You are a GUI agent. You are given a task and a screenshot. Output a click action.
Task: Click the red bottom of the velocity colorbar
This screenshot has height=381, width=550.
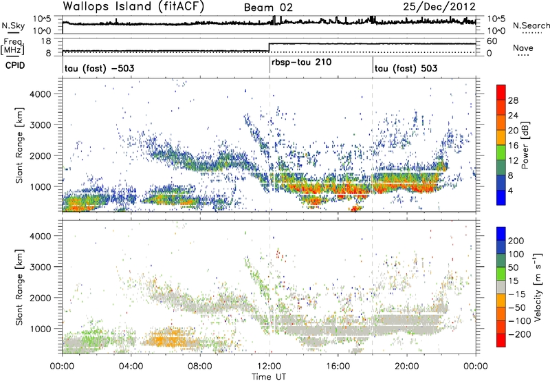tap(501, 340)
